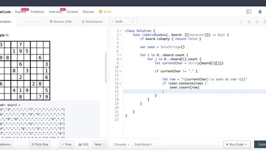This screenshot has width=266, height=150.
Task: Click the 'if !seen.contains(row)' line
Action: (x=185, y=83)
